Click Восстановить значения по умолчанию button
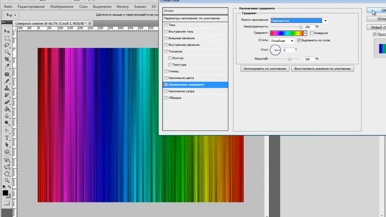This screenshot has height=217, width=386. coord(323,69)
